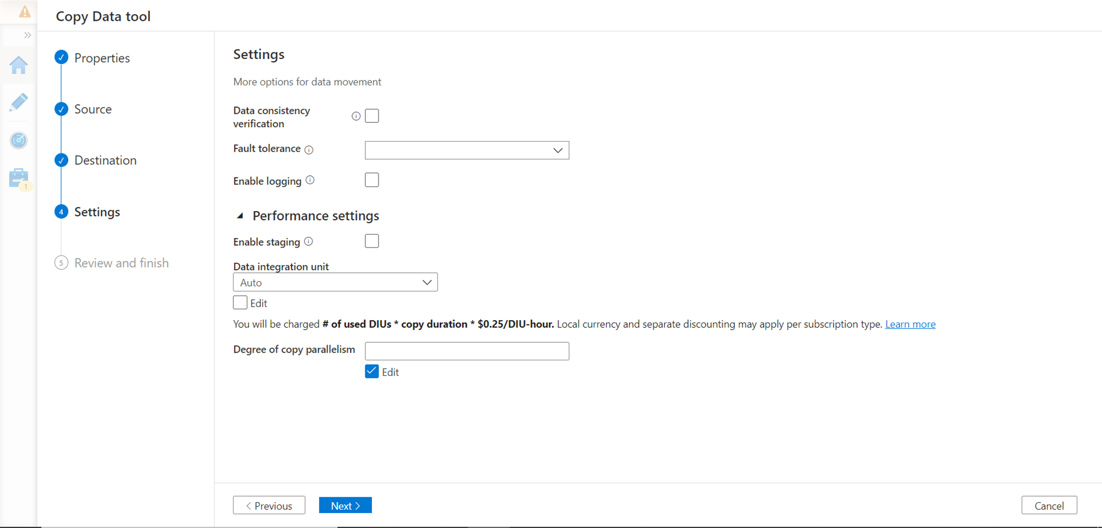The width and height of the screenshot is (1102, 528).
Task: Uncheck Edit under Degree of copy parallelism
Action: [372, 371]
